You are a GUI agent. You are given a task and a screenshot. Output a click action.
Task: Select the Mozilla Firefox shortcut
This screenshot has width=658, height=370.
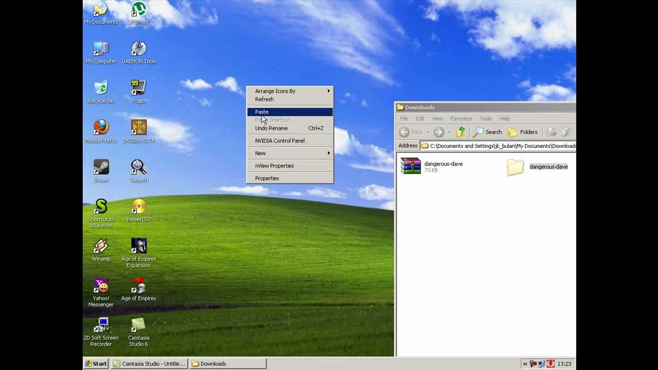tap(101, 132)
